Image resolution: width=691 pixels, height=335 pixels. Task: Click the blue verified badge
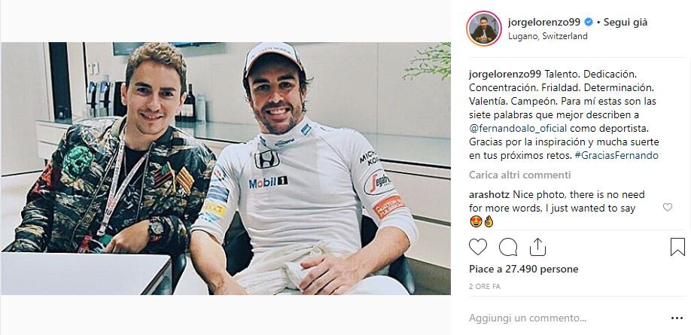(589, 22)
